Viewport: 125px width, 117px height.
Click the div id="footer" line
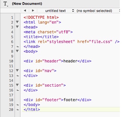58,100
